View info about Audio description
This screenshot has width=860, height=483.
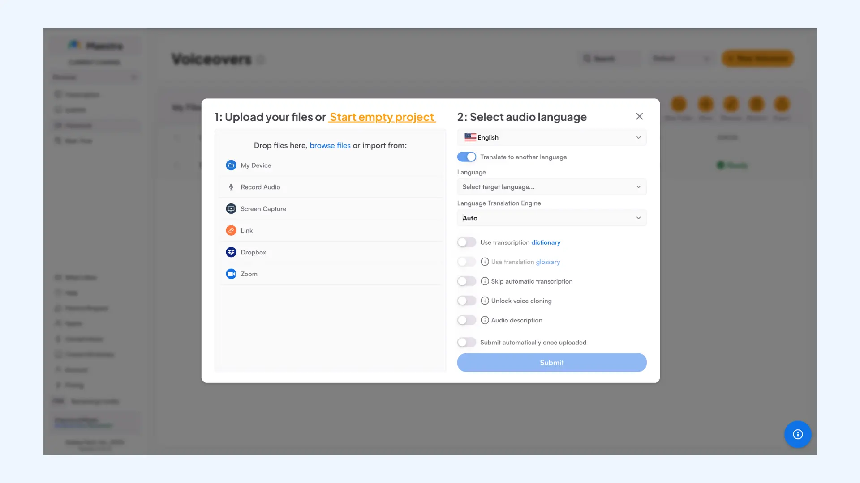[485, 320]
